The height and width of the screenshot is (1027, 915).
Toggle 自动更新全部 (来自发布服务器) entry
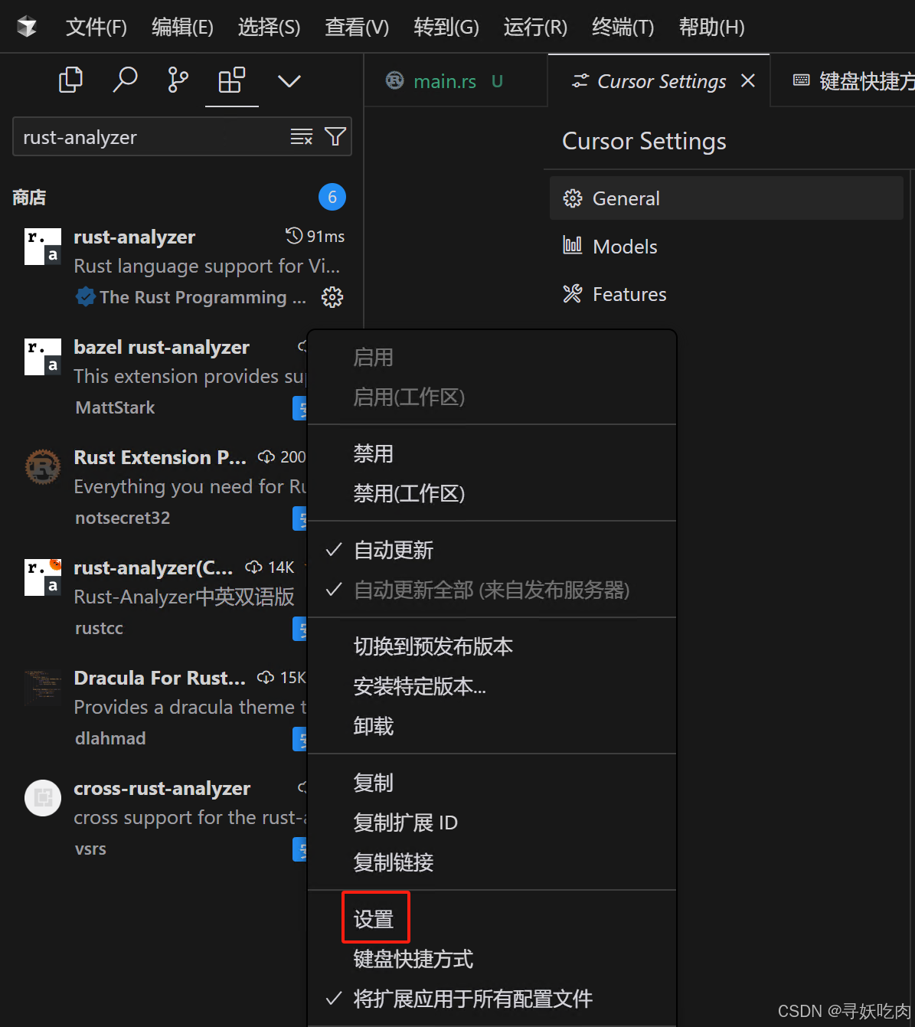492,590
